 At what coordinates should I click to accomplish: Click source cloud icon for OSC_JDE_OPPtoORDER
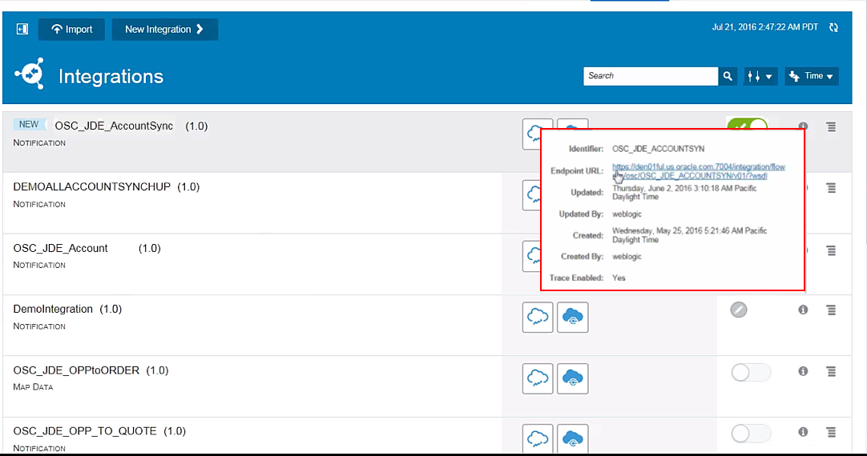point(538,378)
